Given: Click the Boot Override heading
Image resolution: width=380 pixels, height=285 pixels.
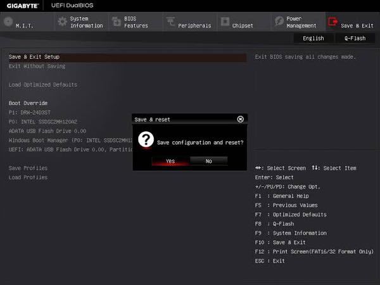Looking at the screenshot, I should pyautogui.click(x=28, y=103).
